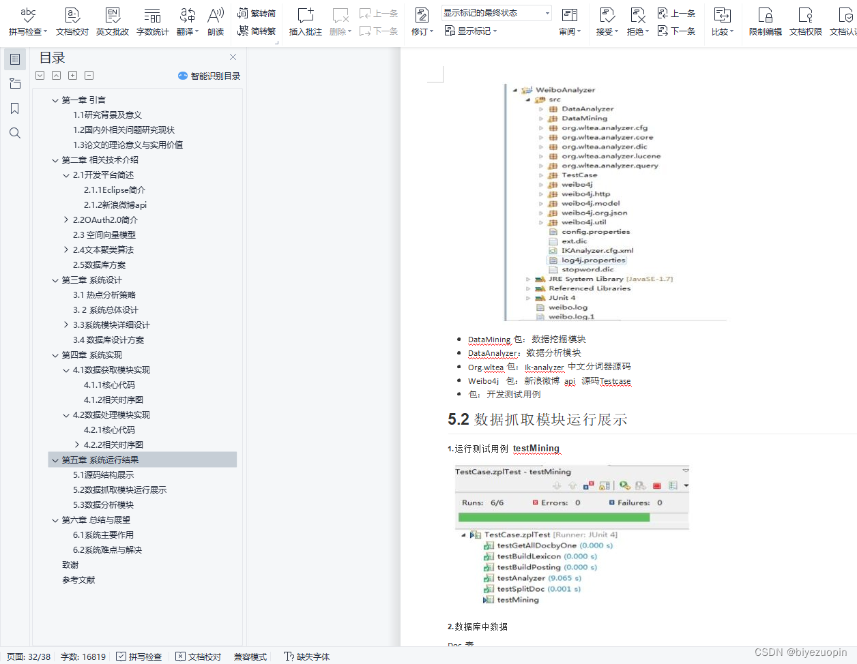Close the 目录 panel

[x=233, y=57]
